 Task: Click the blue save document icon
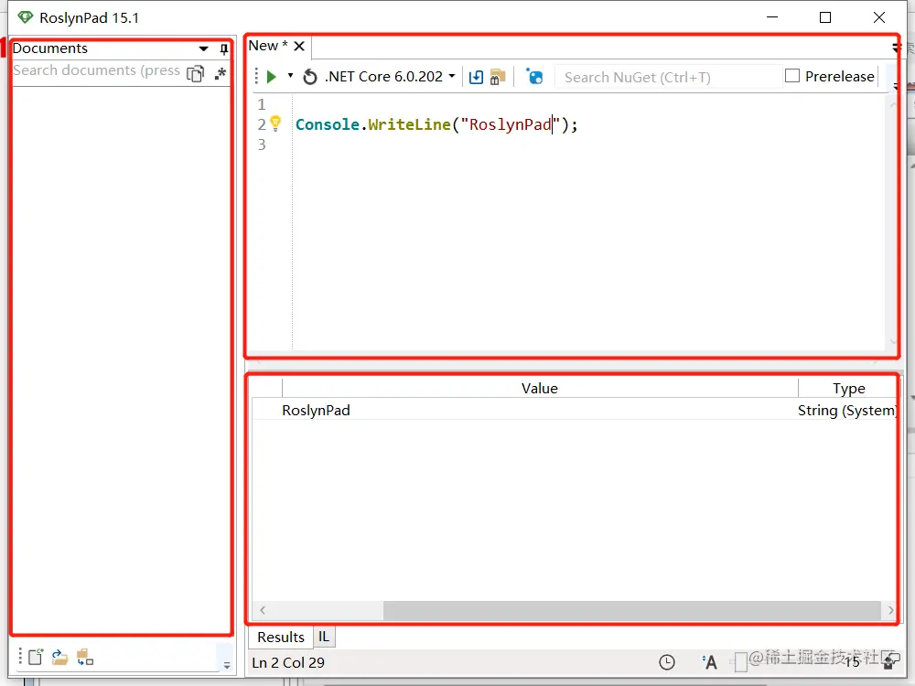476,77
